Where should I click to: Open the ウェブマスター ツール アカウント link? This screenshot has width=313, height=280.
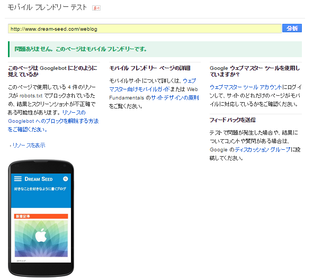tap(246, 87)
